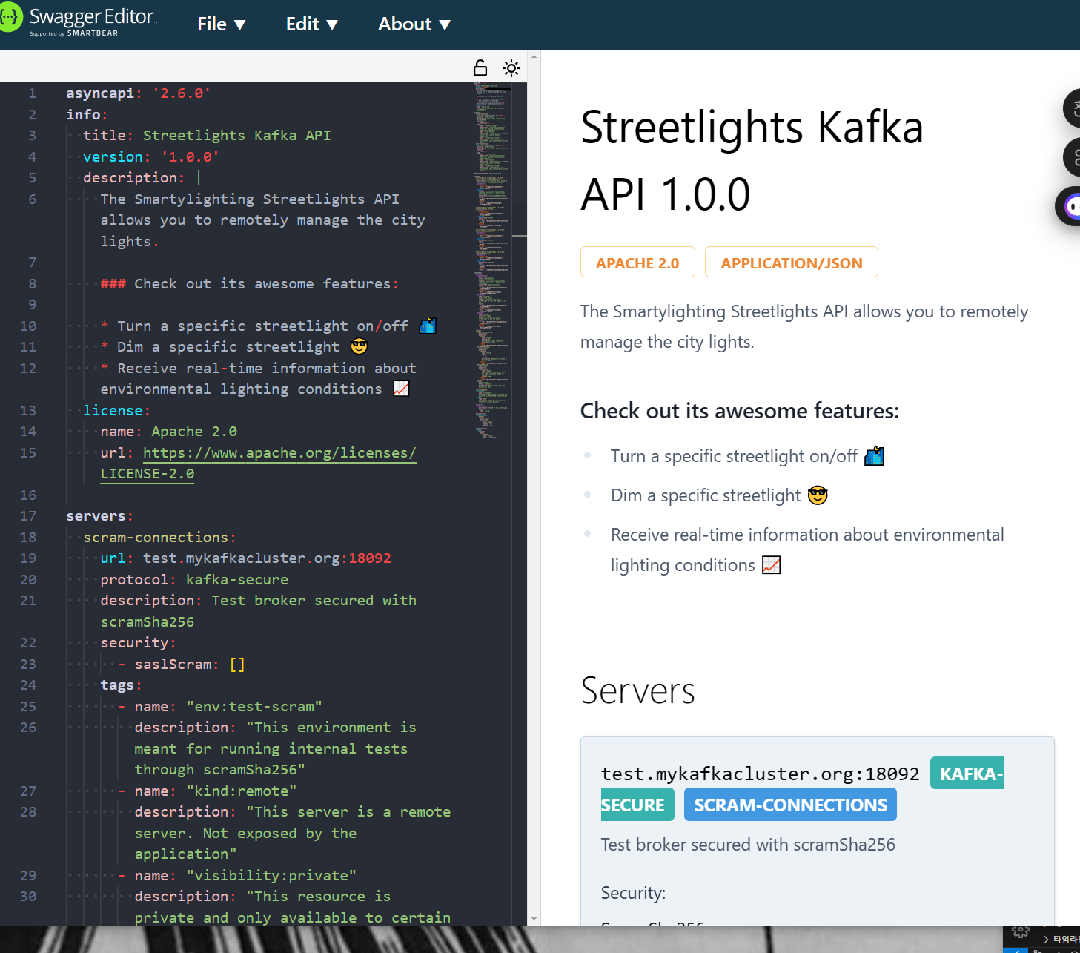Click line number 17 in the gutter

tap(28, 516)
